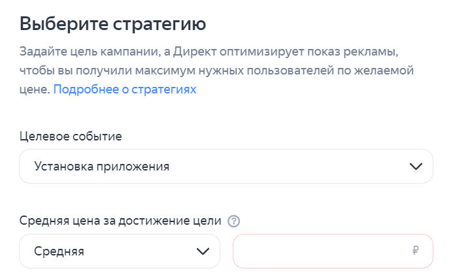Click the question mark help icon
The image size is (453, 275).
pyautogui.click(x=234, y=221)
